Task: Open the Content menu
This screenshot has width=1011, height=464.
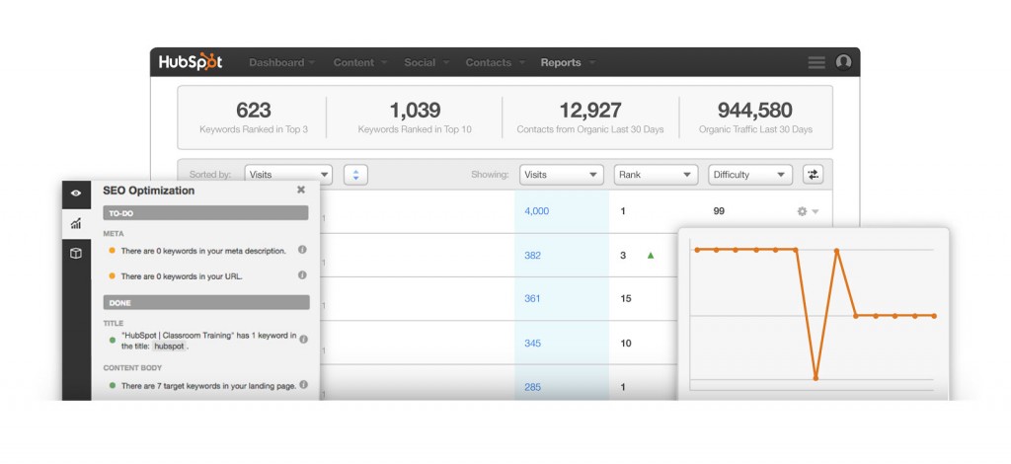Action: [358, 62]
